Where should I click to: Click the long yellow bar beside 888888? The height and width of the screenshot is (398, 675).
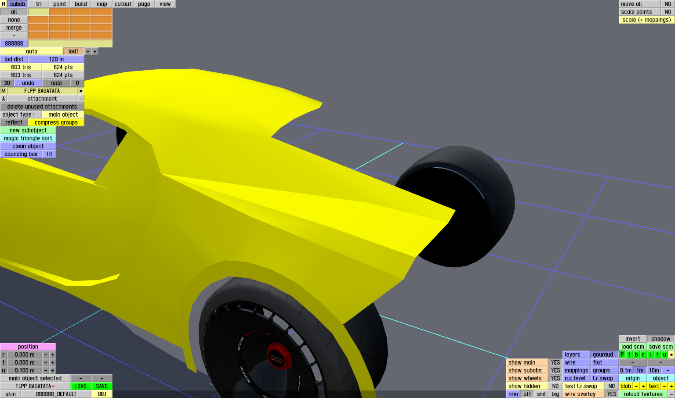point(70,43)
